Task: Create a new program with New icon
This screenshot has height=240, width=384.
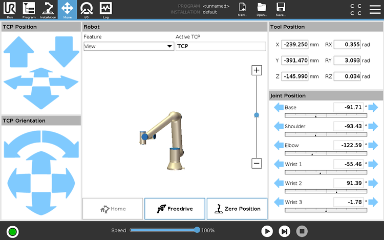Action: point(243,9)
